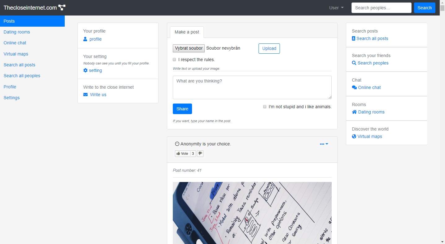The height and width of the screenshot is (244, 445).
Task: Open the setting link under Your setting
Action: click(95, 70)
